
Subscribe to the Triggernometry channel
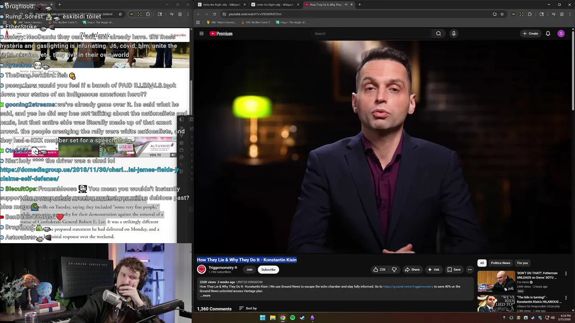(x=268, y=270)
